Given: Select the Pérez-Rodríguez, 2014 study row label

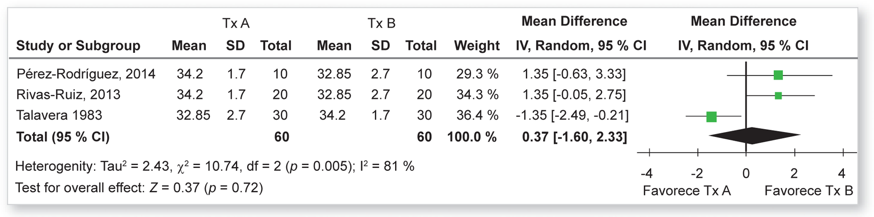Looking at the screenshot, I should tap(86, 74).
